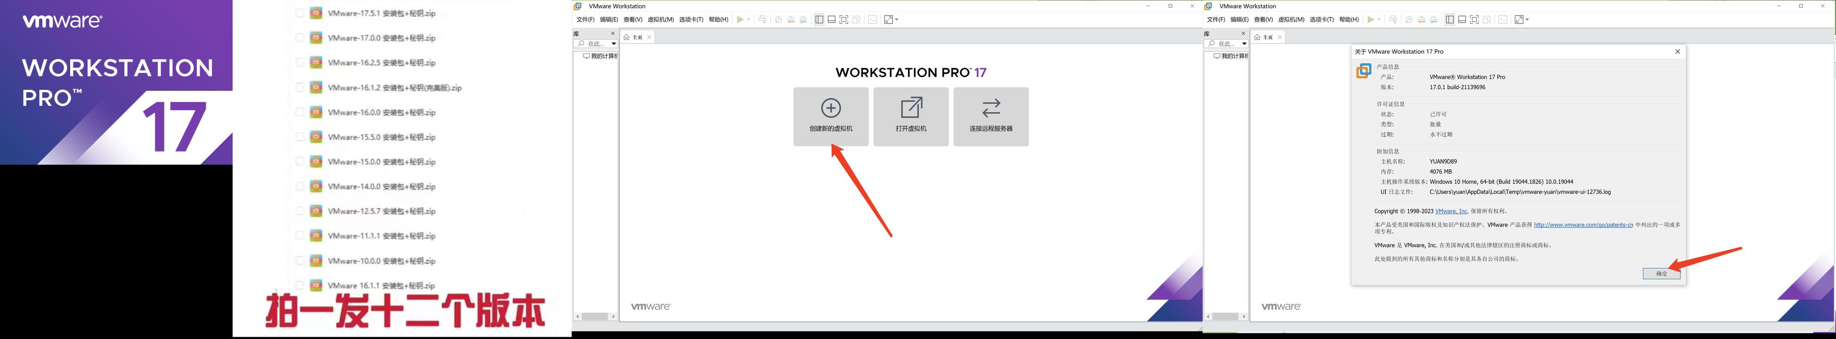1836x339 pixels.
Task: Click the unity mode icon in the home-page VMware window
Action: [x=856, y=19]
